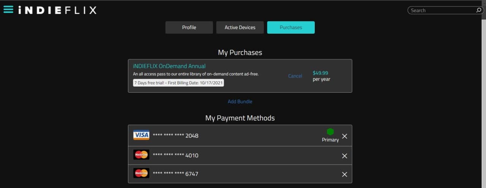
Task: Click the 7 Days free trial badge
Action: point(178,83)
